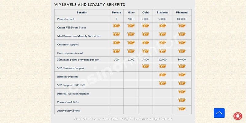Select the Bronze column header
246x123 pixels.
click(x=116, y=13)
